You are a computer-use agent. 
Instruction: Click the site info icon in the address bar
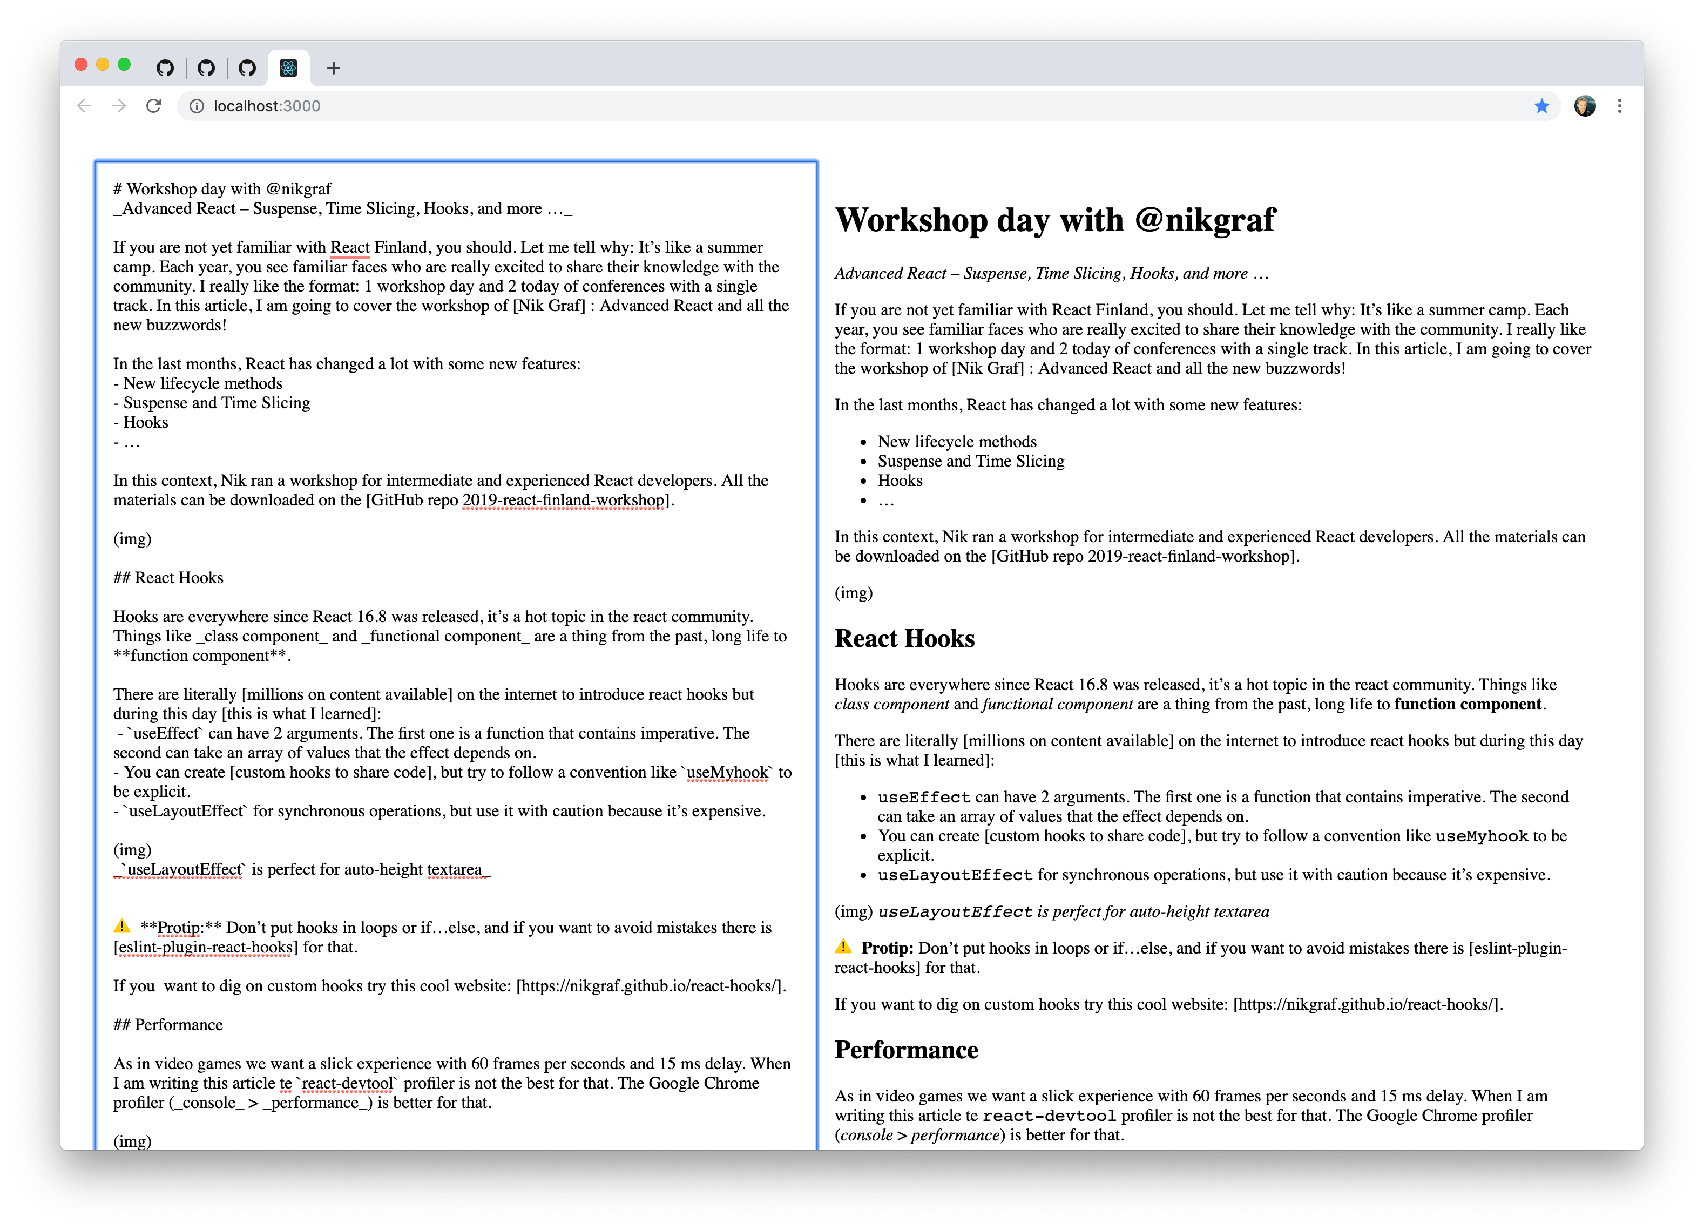(197, 106)
